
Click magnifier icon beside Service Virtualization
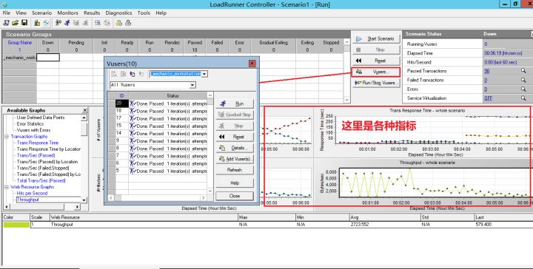click(x=523, y=98)
